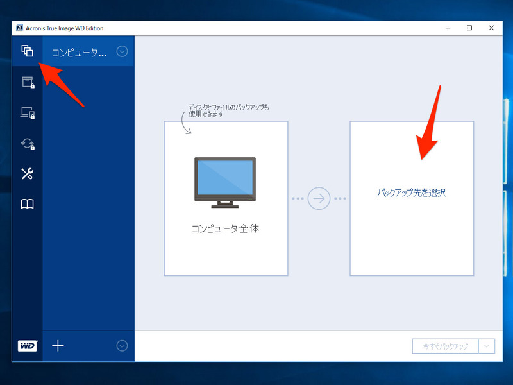Click Acronis app icon in title bar
The width and height of the screenshot is (513, 385).
pos(20,28)
